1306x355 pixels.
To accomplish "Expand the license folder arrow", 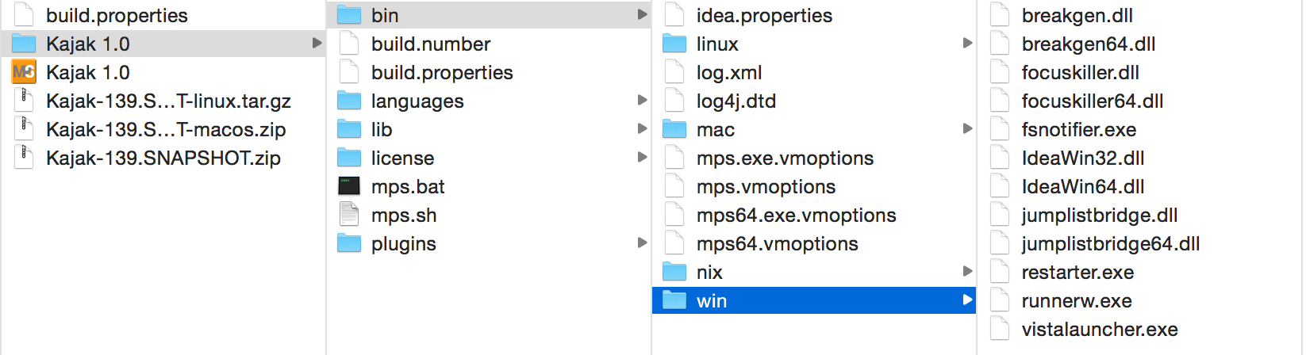I will (x=642, y=157).
